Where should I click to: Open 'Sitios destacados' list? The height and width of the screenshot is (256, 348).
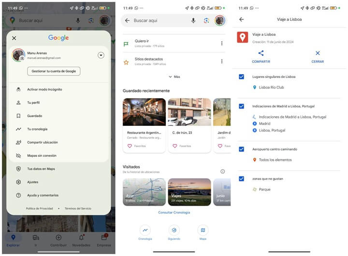174,61
